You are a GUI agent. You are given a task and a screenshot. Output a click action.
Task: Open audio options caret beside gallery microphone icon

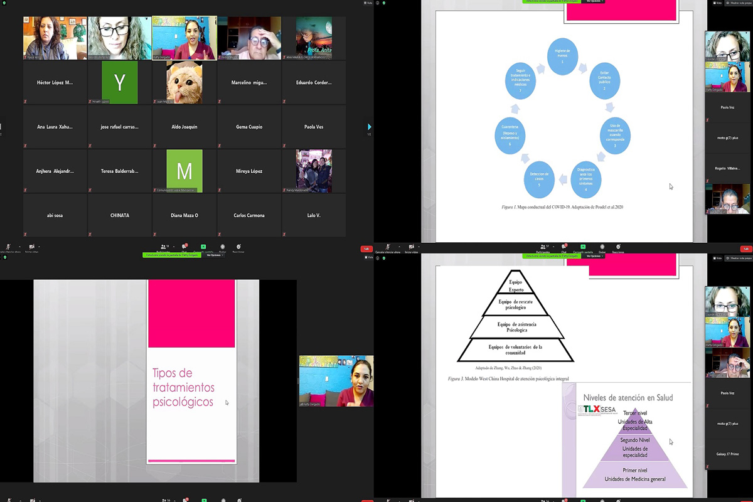tap(19, 247)
